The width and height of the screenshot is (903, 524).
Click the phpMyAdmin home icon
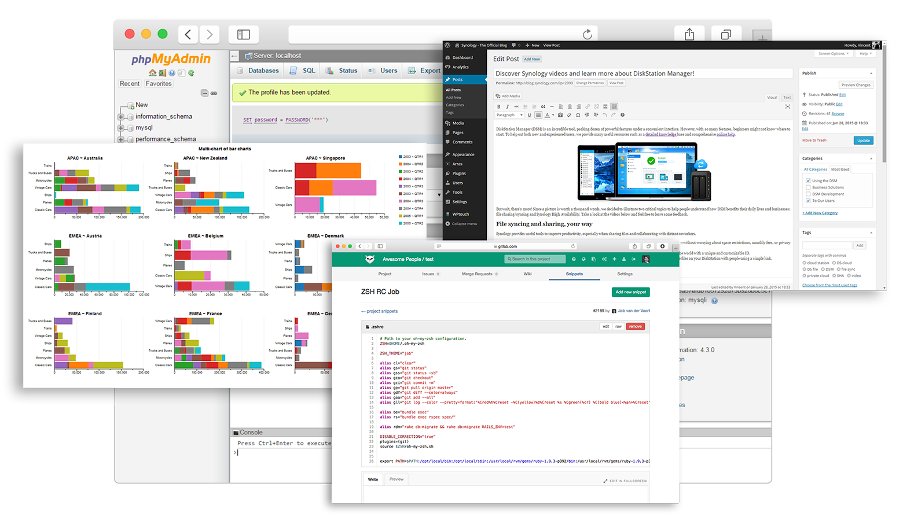pos(152,73)
